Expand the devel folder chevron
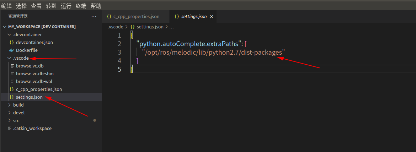The image size is (416, 152). click(10, 113)
